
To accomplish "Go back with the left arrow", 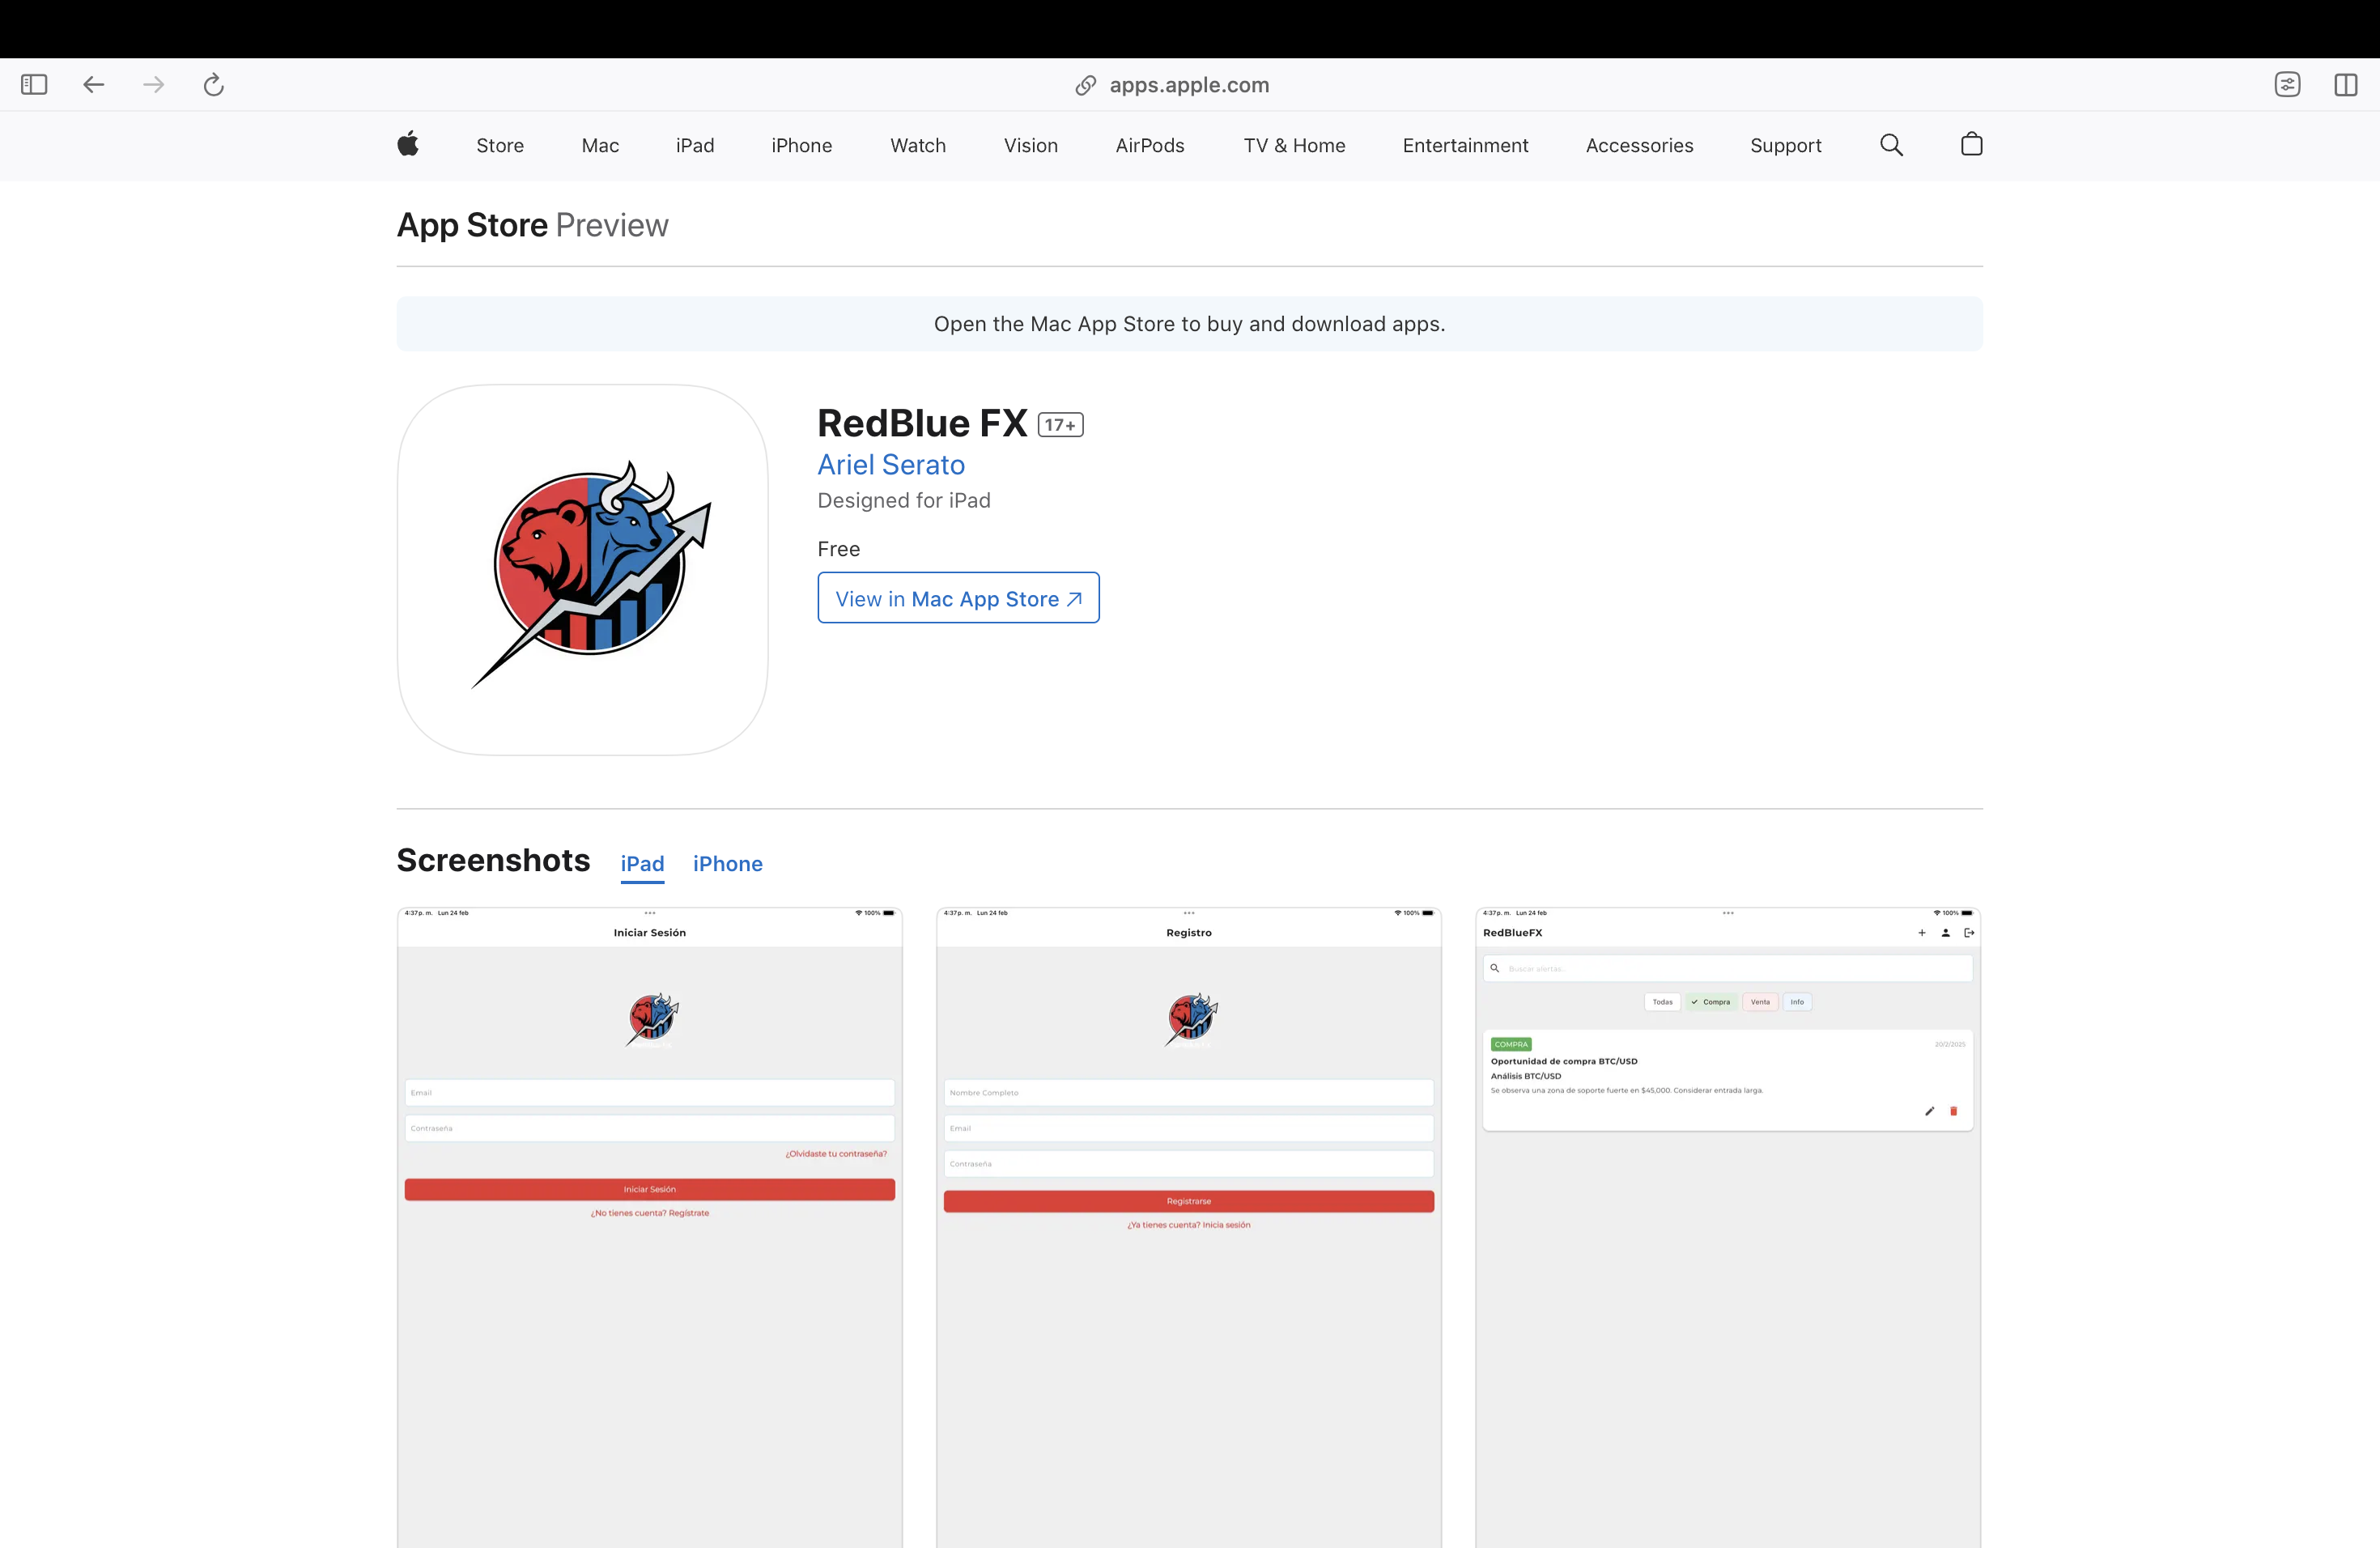I will click(94, 85).
